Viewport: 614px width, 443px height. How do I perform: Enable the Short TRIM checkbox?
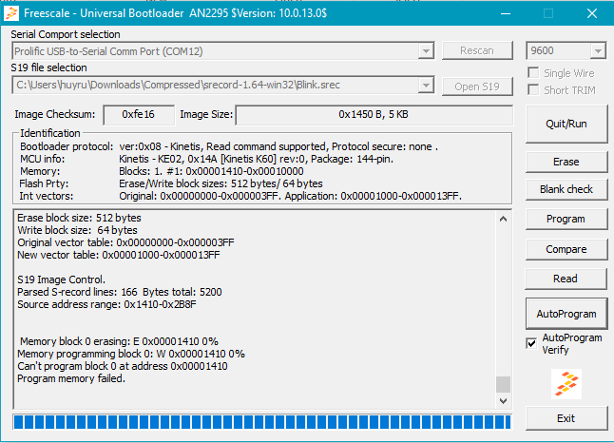point(533,90)
